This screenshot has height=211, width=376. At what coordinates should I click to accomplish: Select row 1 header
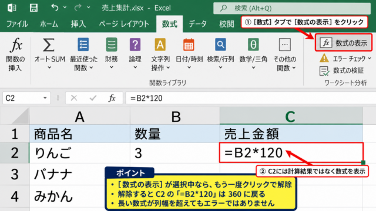click(x=15, y=134)
